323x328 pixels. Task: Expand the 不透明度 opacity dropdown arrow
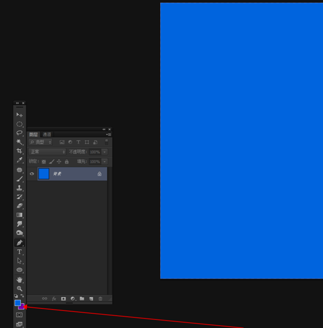tap(105, 152)
